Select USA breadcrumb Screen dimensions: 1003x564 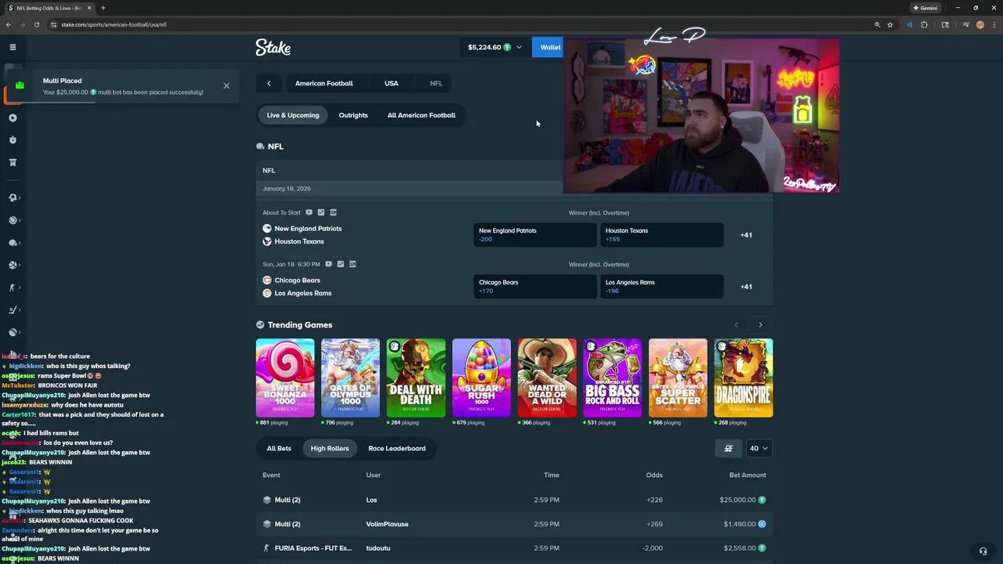(391, 83)
